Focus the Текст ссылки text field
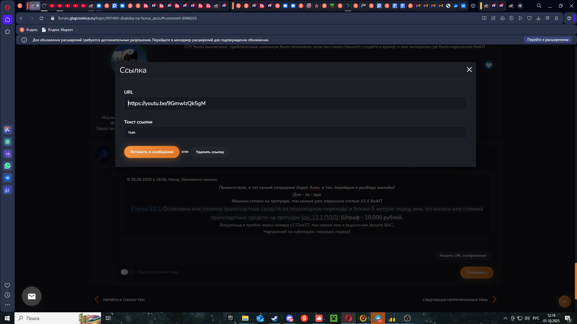 pyautogui.click(x=296, y=132)
